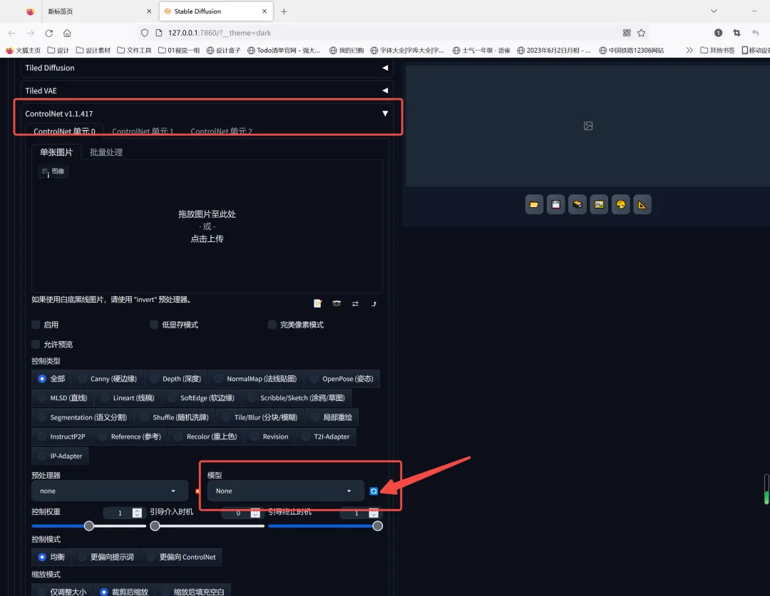Switch to the 批量处理 tab

[x=106, y=152]
